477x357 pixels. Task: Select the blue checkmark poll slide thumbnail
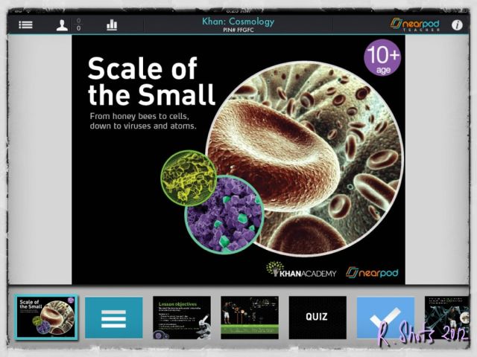click(385, 318)
